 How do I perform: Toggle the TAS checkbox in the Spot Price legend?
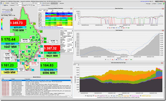pos(126,28)
